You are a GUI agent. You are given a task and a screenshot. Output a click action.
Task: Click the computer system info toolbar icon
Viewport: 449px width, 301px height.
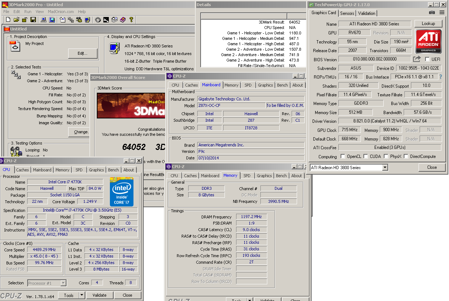click(44, 20)
